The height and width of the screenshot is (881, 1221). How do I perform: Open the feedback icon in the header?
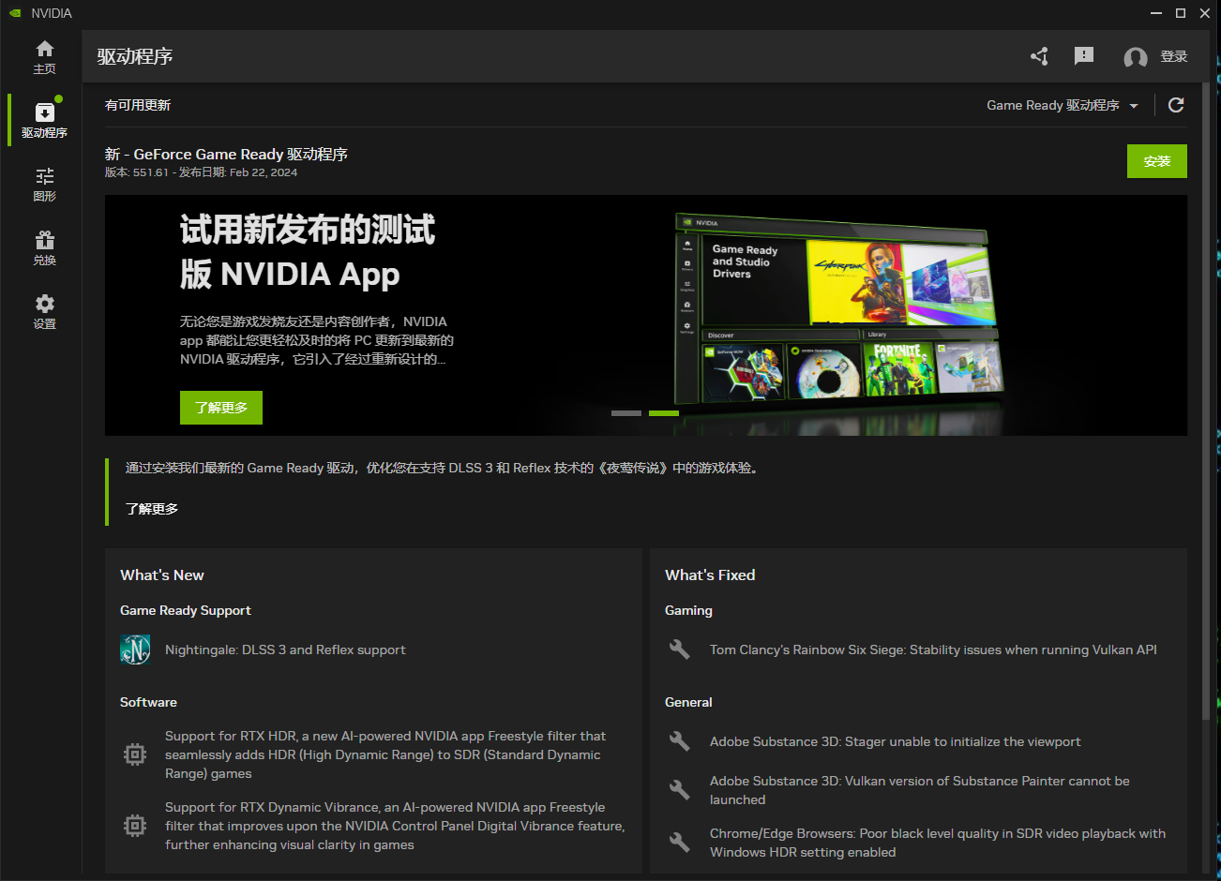pos(1084,56)
